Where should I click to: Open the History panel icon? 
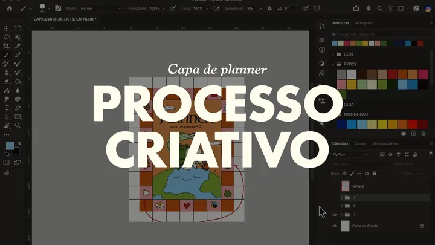(x=322, y=26)
